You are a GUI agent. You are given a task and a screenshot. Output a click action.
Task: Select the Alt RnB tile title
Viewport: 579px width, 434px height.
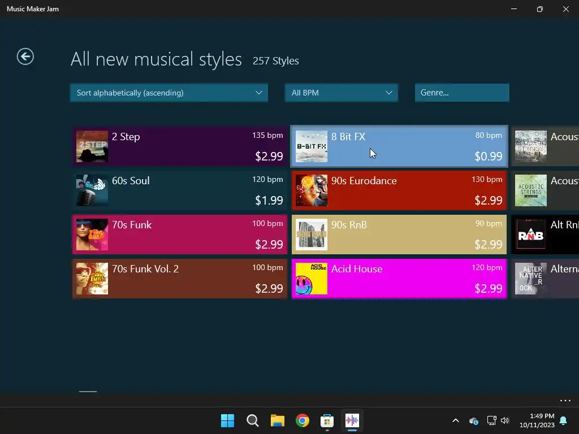coord(564,225)
